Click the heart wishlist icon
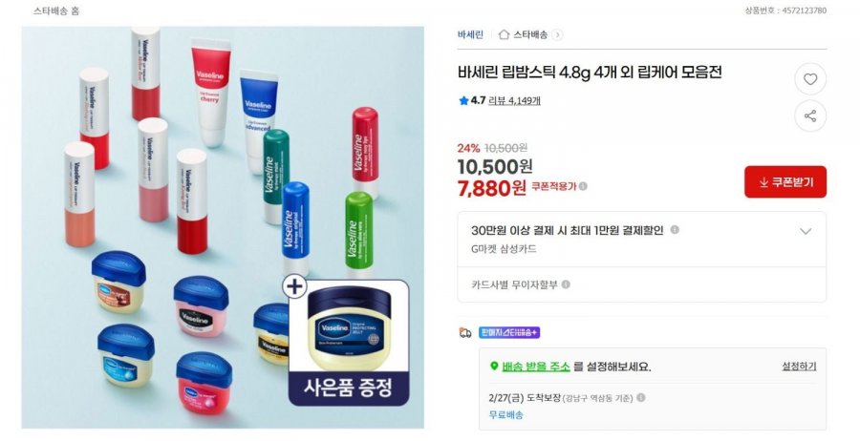Viewport: 860px width, 441px height. click(x=810, y=79)
